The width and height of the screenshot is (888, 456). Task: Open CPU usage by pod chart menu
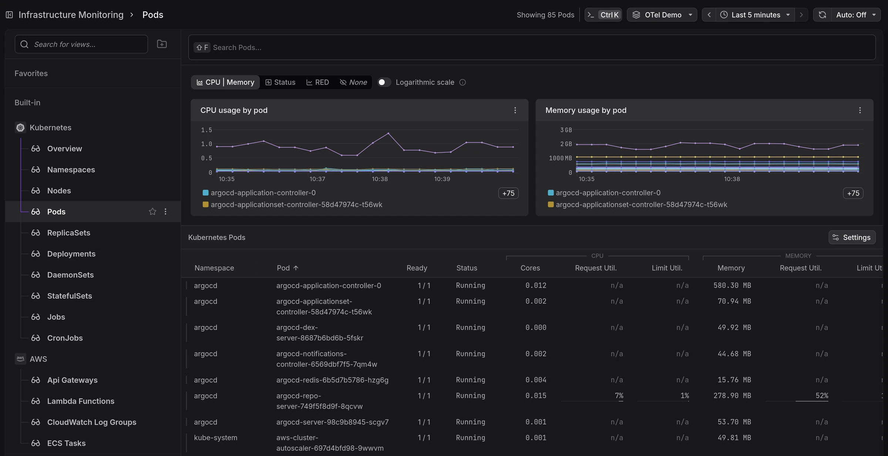[515, 110]
